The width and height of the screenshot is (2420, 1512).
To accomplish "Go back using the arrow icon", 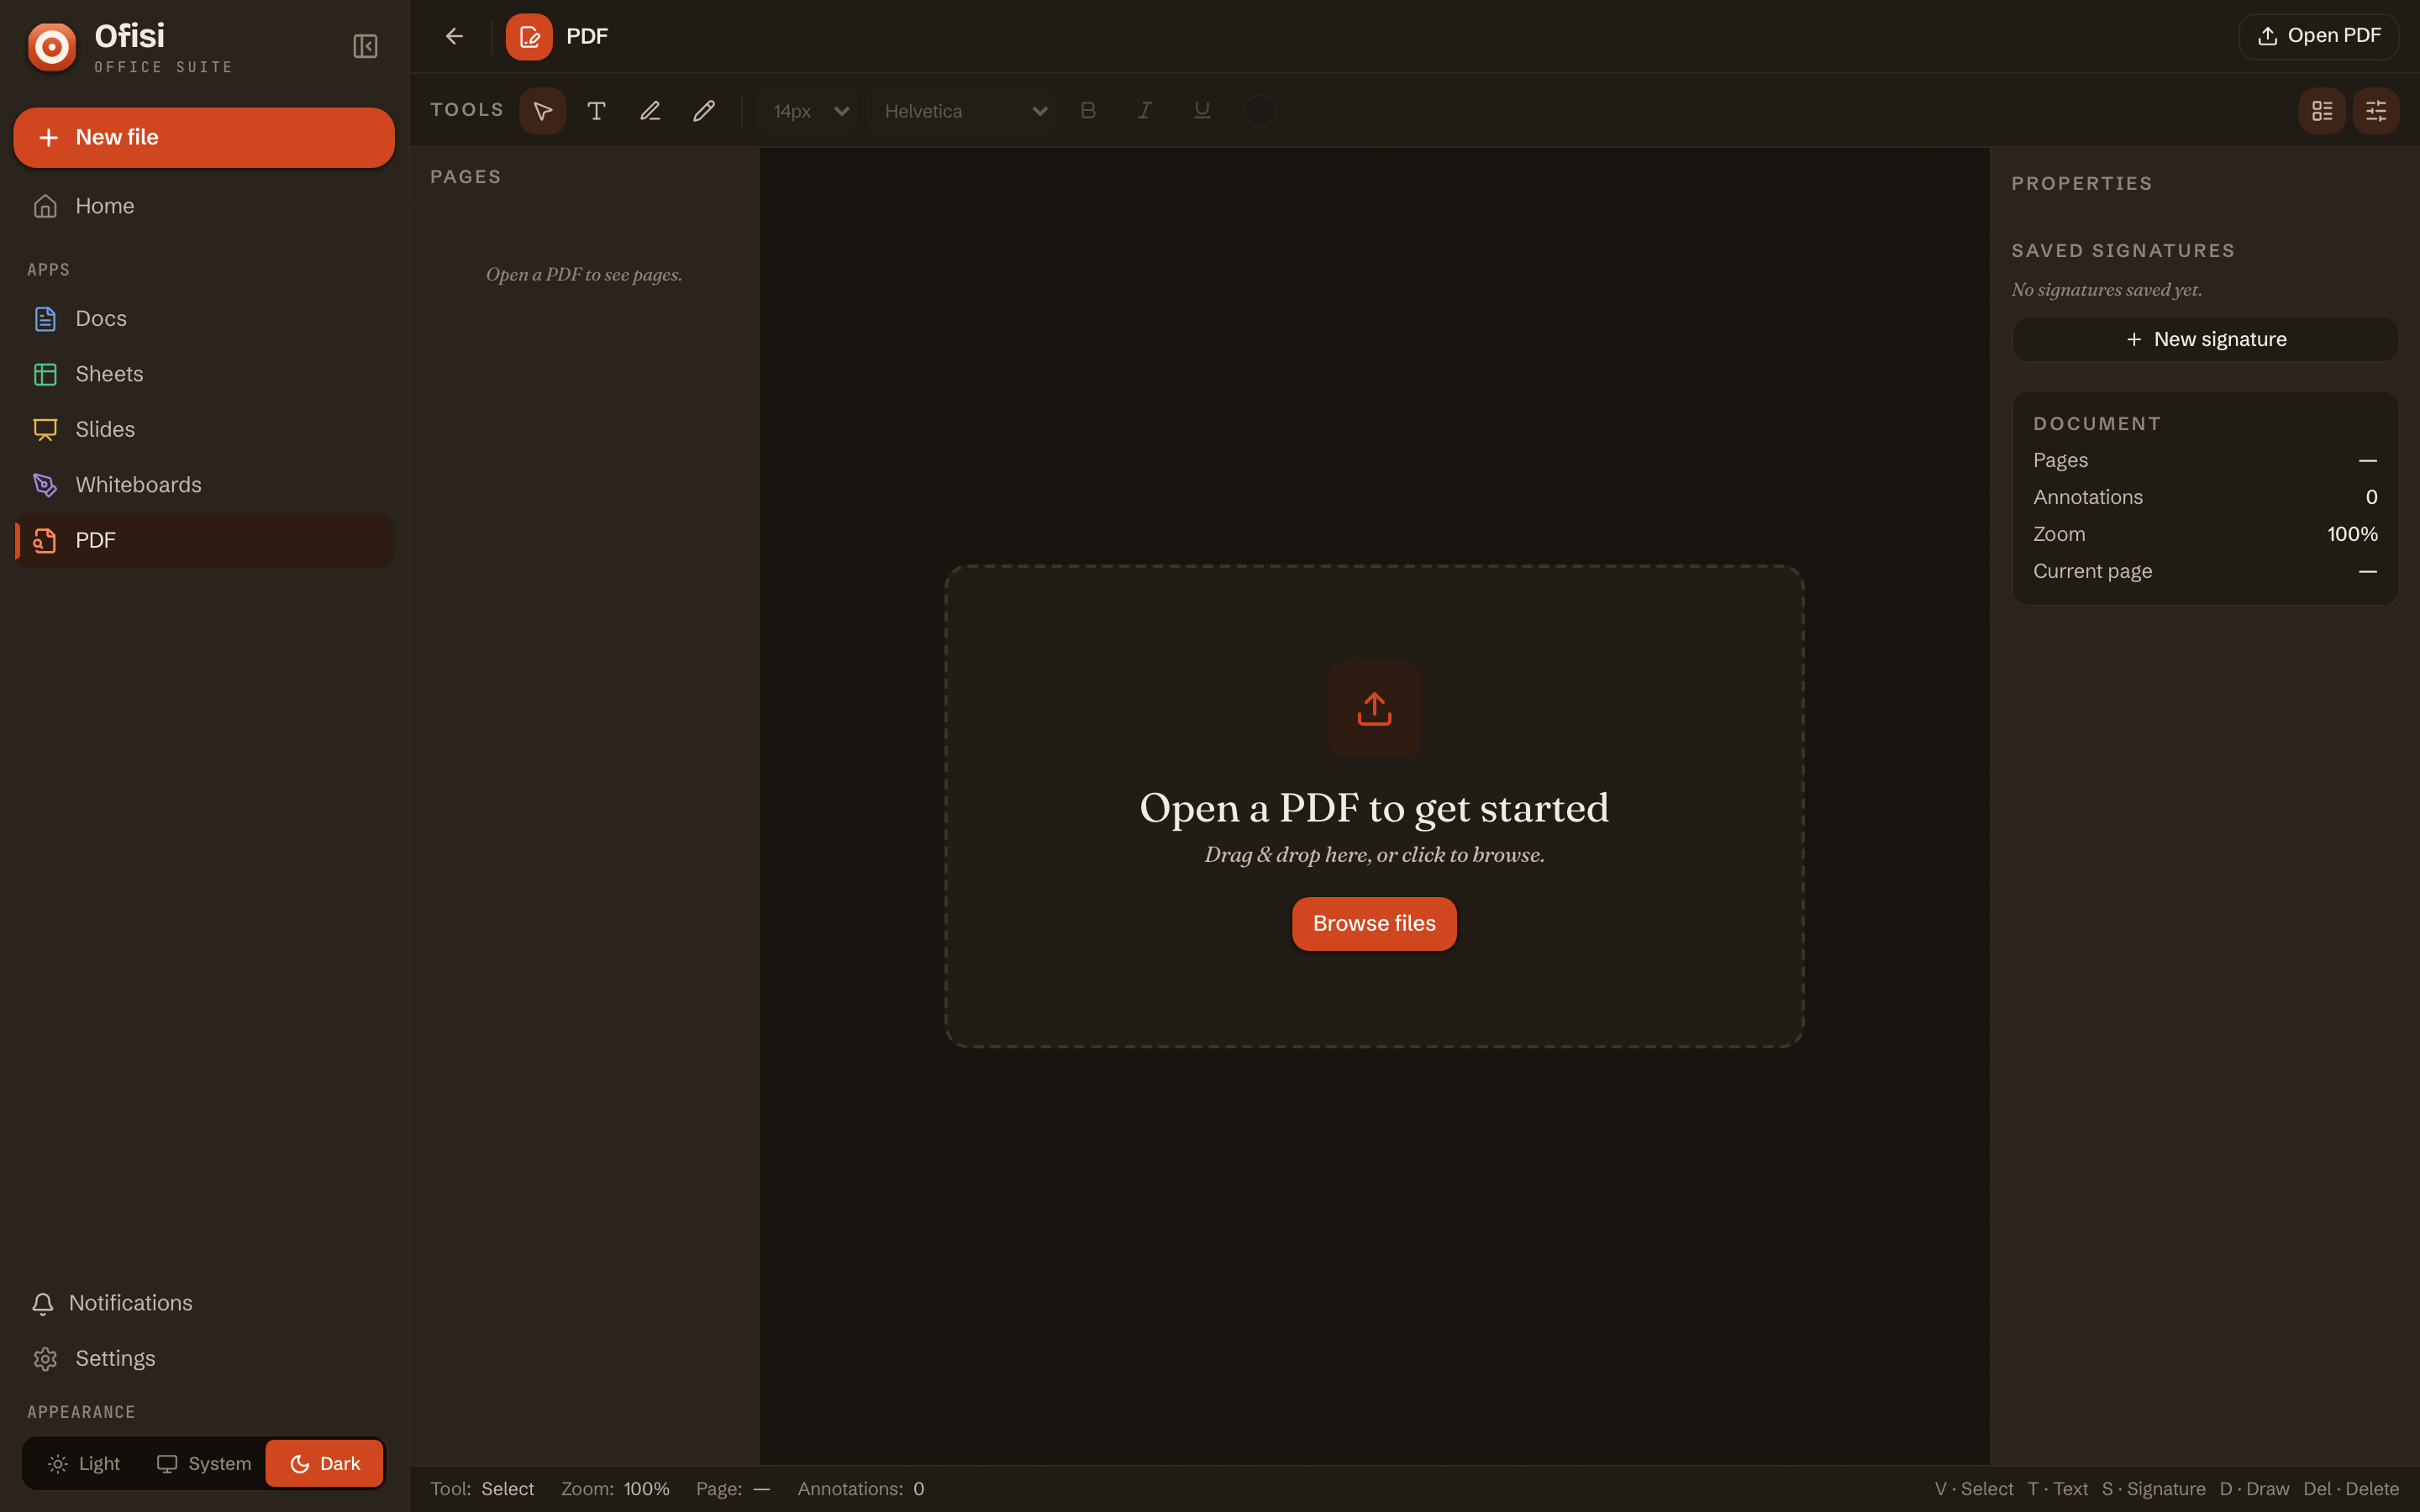I will tap(454, 37).
